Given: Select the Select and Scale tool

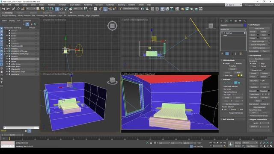Looking at the screenshot, I should click(66, 9).
